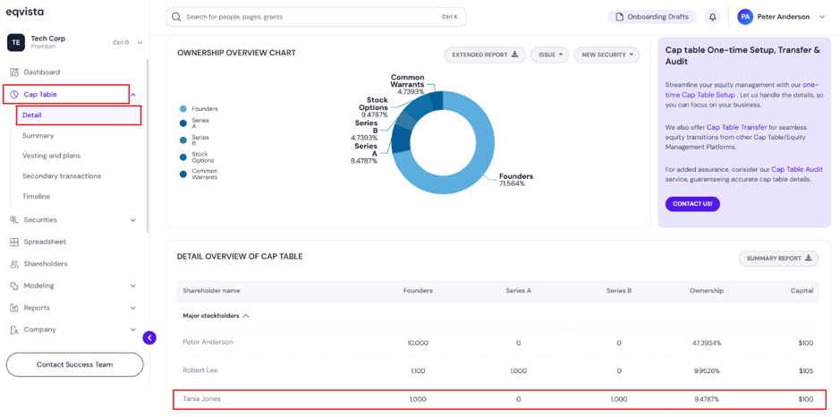This screenshot has height=417, width=840.
Task: Select the Detail submenu item
Action: pos(79,115)
